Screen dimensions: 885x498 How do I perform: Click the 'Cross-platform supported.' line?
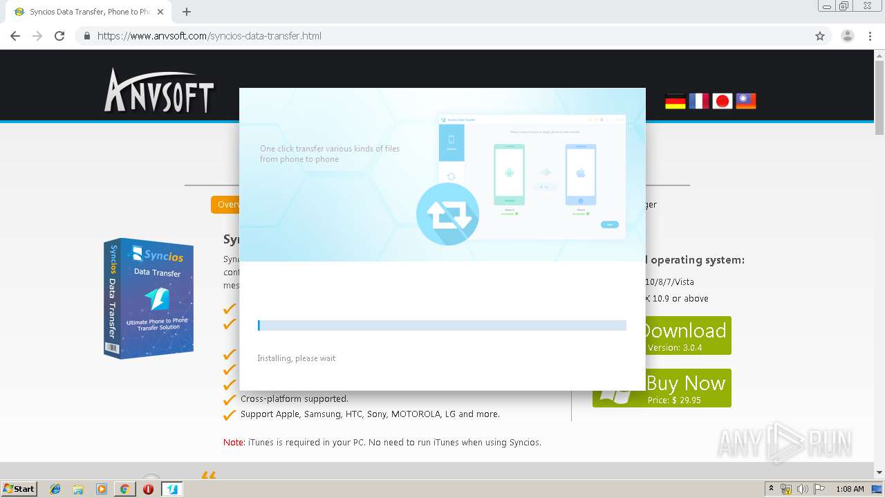tap(295, 398)
